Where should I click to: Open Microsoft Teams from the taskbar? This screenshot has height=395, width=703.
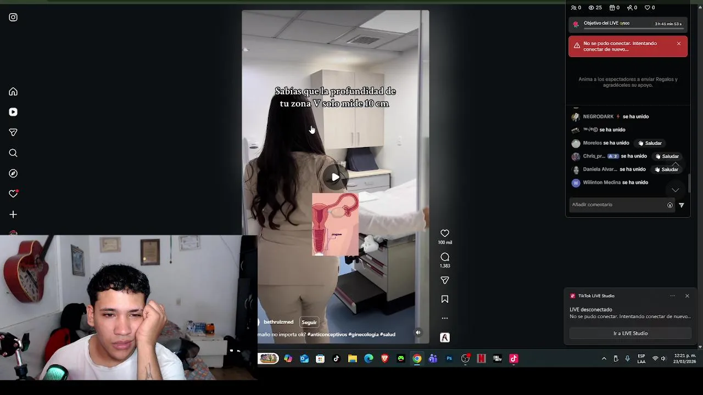point(433,359)
